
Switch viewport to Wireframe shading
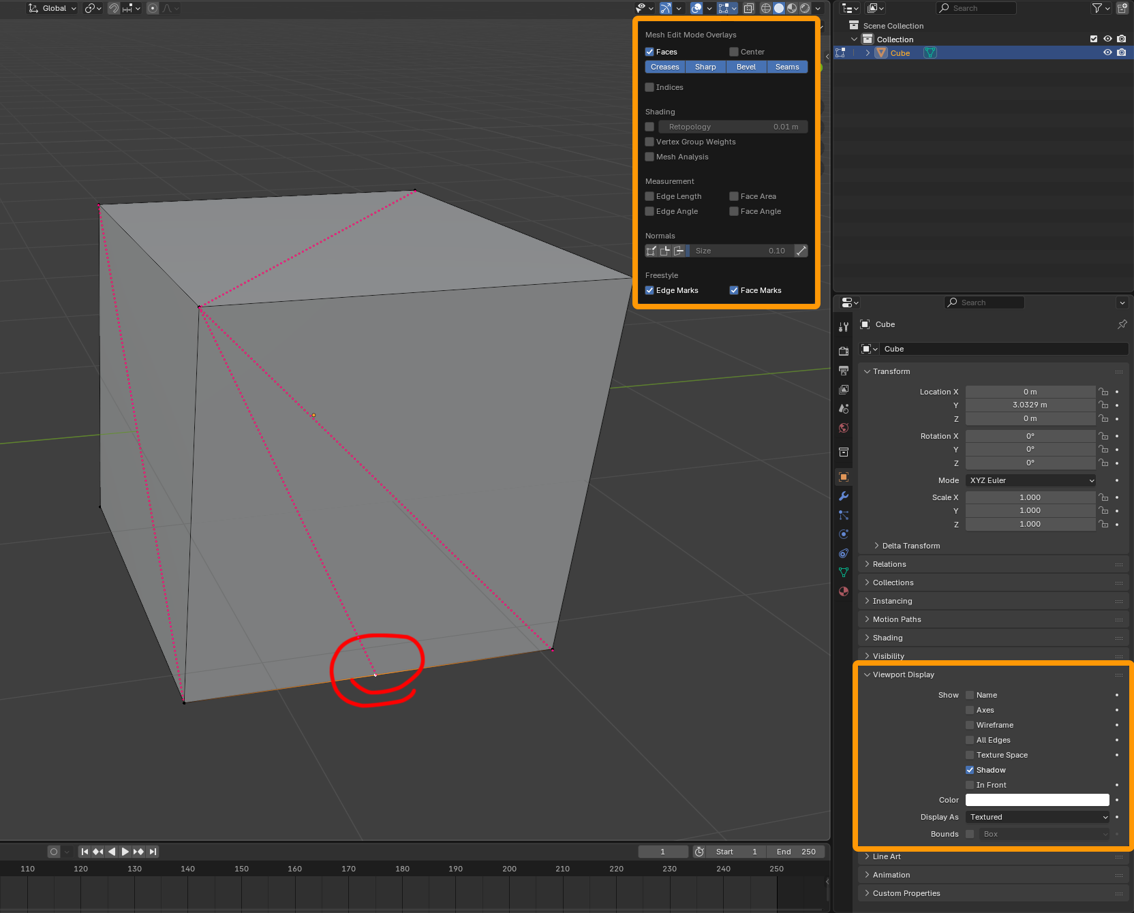pos(766,8)
